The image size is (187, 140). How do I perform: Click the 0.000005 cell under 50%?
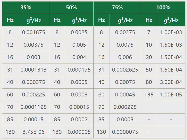point(79,132)
